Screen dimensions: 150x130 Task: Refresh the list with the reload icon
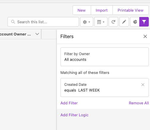[113, 22]
